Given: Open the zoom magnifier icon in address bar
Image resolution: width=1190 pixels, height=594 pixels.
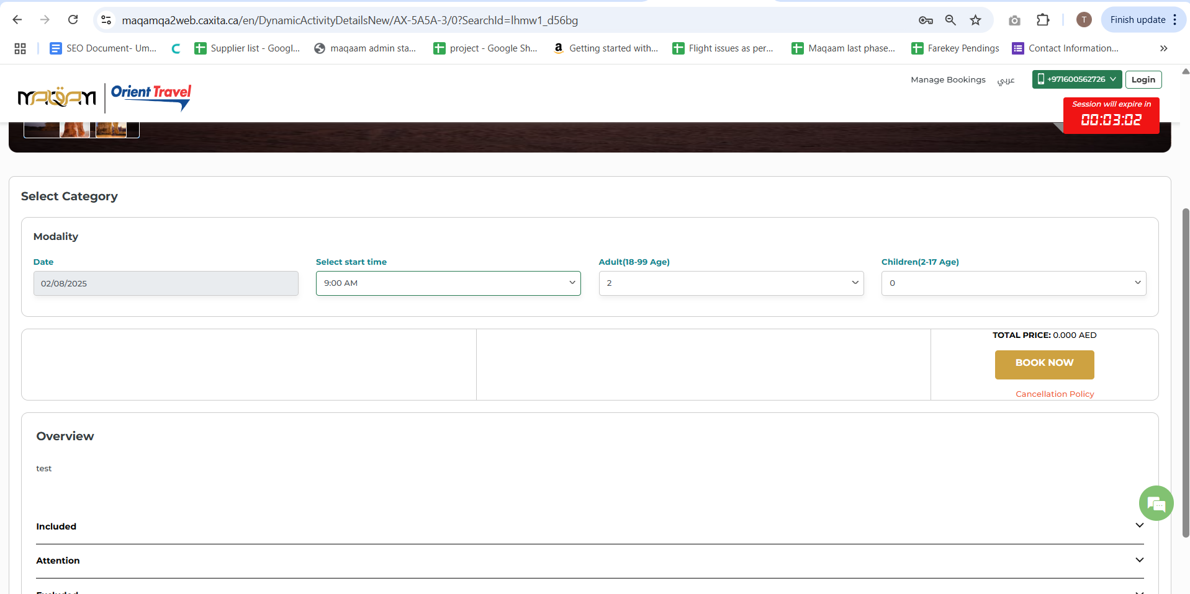Looking at the screenshot, I should (x=950, y=20).
